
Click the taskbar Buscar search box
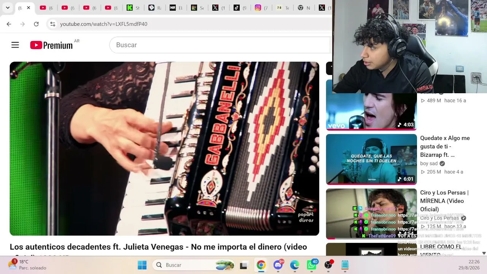click(x=194, y=265)
